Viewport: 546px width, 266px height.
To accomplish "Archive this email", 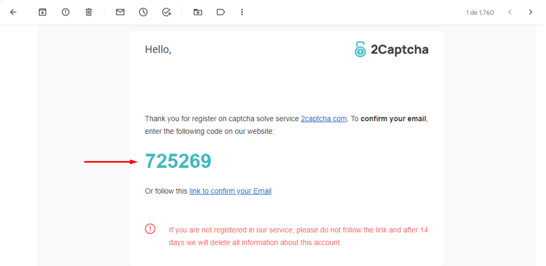I will pyautogui.click(x=43, y=12).
